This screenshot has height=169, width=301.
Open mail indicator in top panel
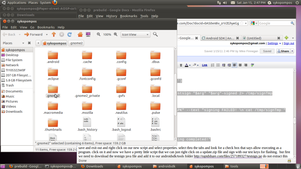pos(233,3)
